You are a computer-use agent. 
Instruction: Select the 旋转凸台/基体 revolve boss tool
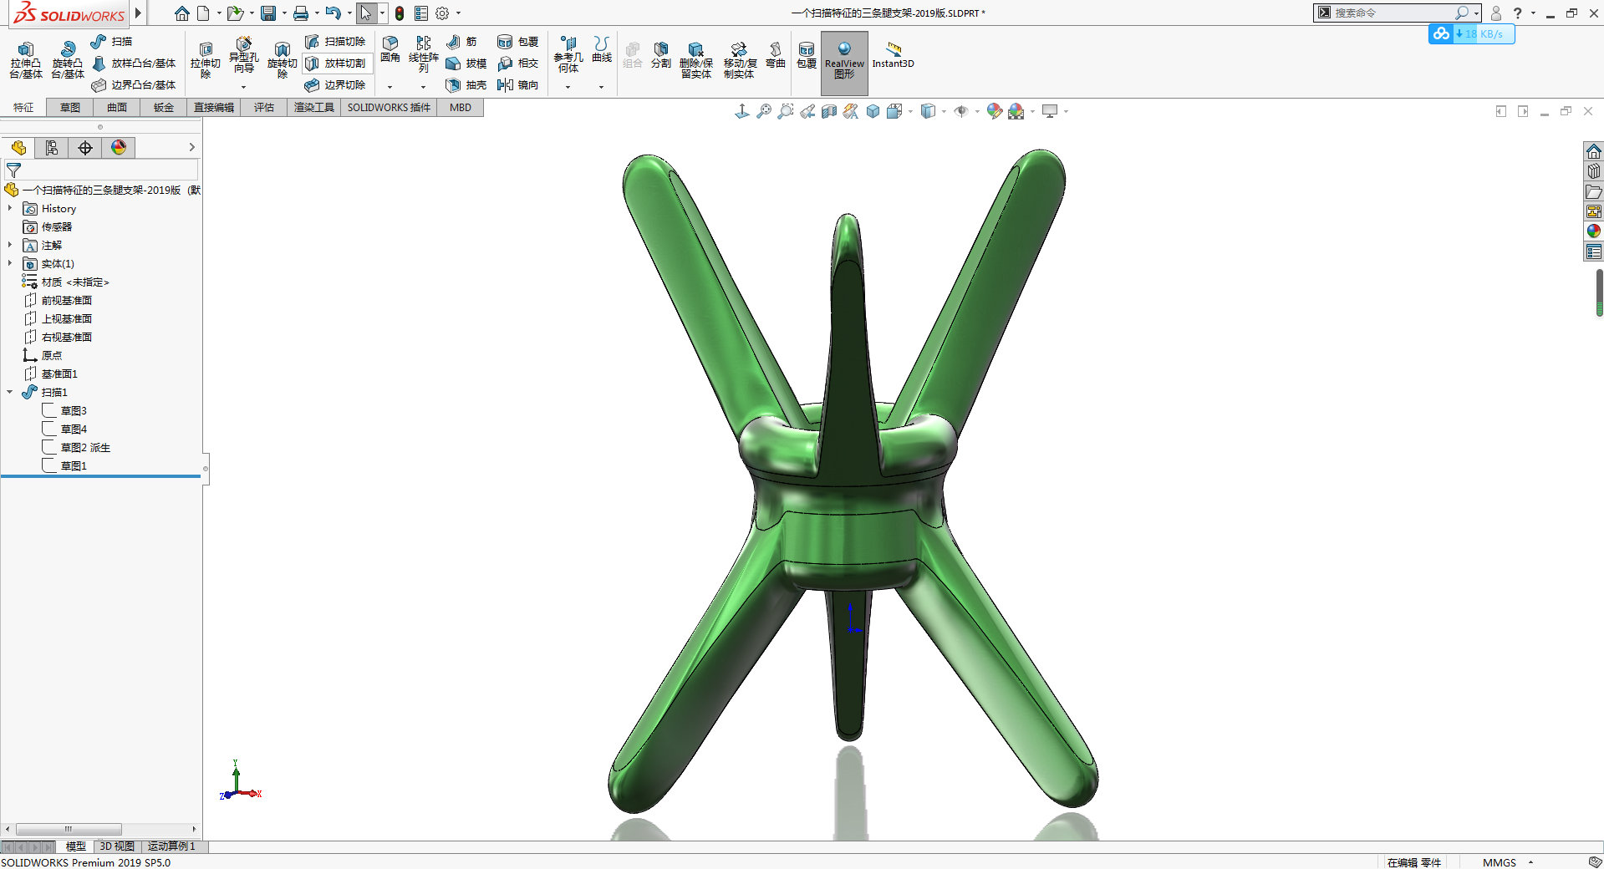point(68,59)
